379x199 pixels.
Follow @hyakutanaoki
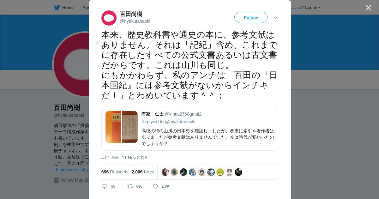coord(251,17)
